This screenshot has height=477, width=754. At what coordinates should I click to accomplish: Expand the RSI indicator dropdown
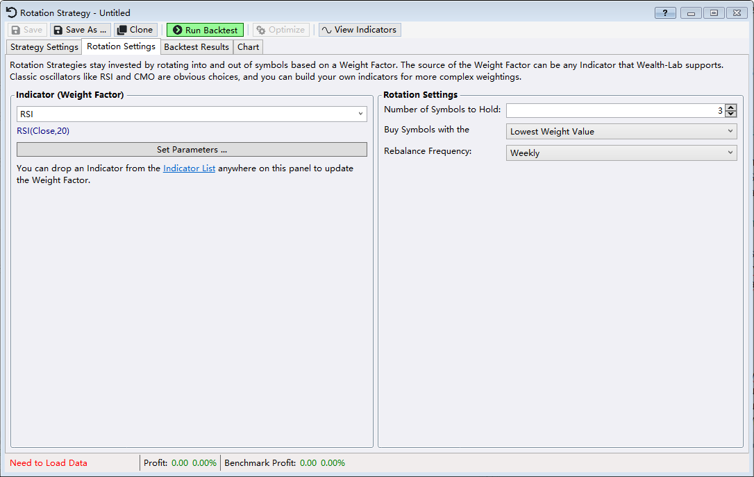click(360, 114)
